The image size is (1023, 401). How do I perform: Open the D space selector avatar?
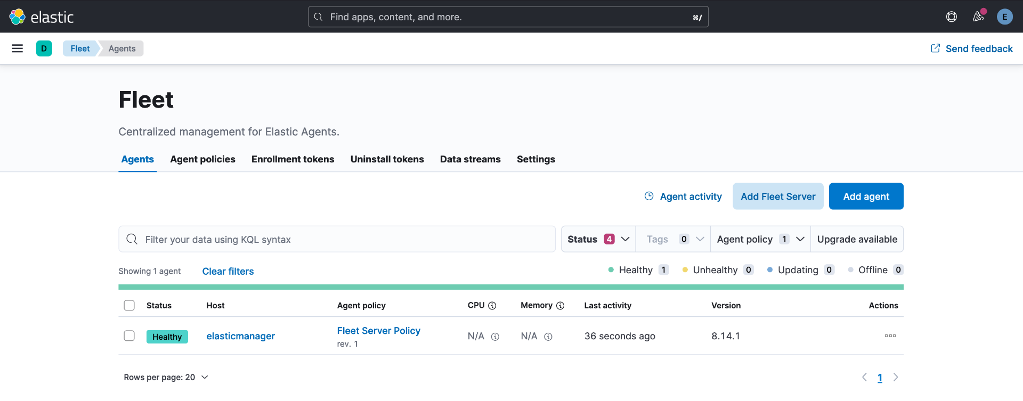44,48
